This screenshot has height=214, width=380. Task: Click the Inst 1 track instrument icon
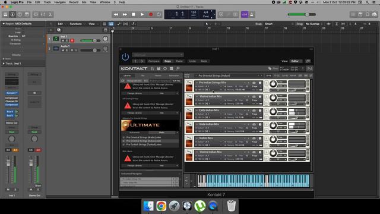coord(56,39)
